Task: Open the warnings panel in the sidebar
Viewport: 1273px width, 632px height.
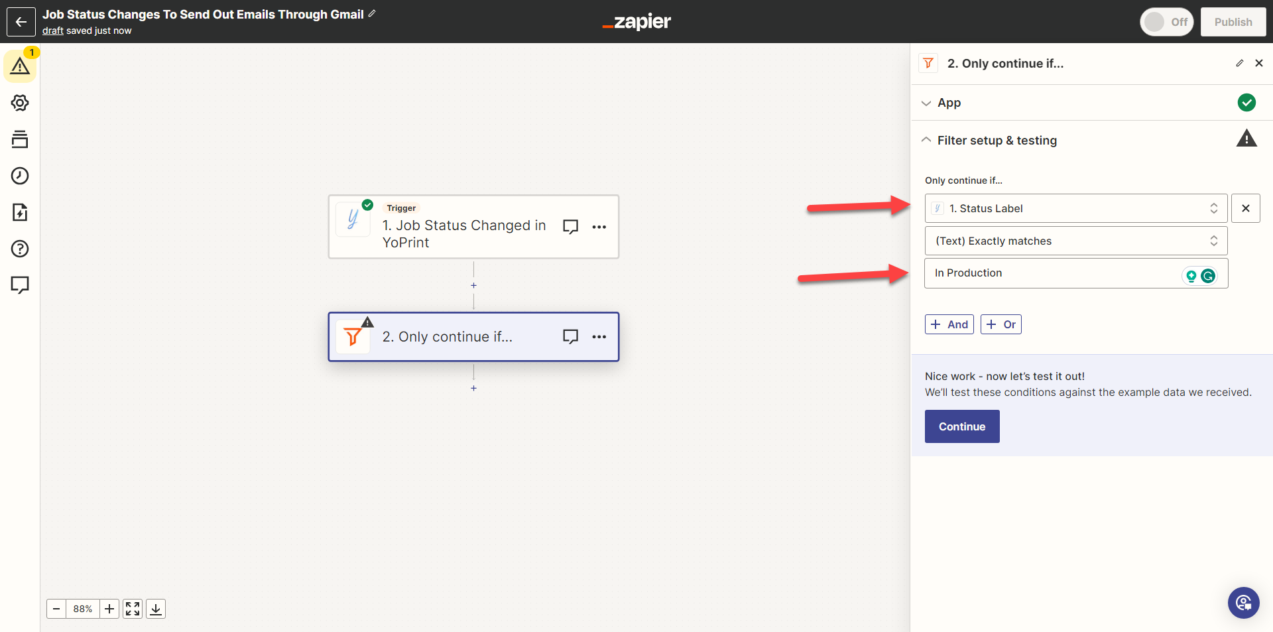Action: coord(20,66)
